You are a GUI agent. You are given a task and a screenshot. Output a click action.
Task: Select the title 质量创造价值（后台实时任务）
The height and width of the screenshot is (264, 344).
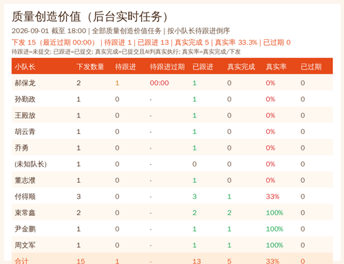pyautogui.click(x=90, y=16)
